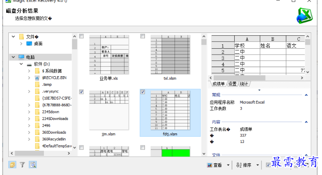
Task: Select the txl.xlsm thumbnail
Action: 170,55
